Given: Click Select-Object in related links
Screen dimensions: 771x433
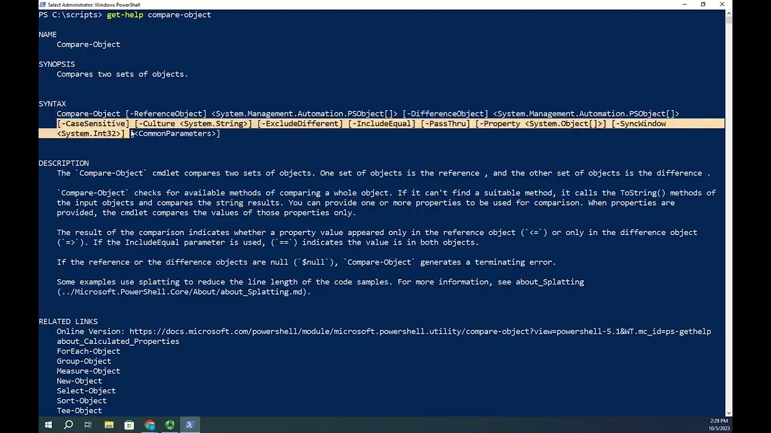Looking at the screenshot, I should coord(86,391).
